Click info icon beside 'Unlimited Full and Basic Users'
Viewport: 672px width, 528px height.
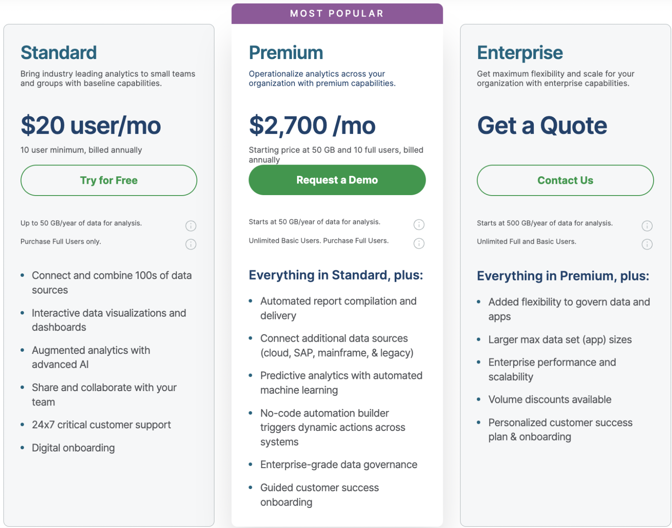pyautogui.click(x=647, y=244)
